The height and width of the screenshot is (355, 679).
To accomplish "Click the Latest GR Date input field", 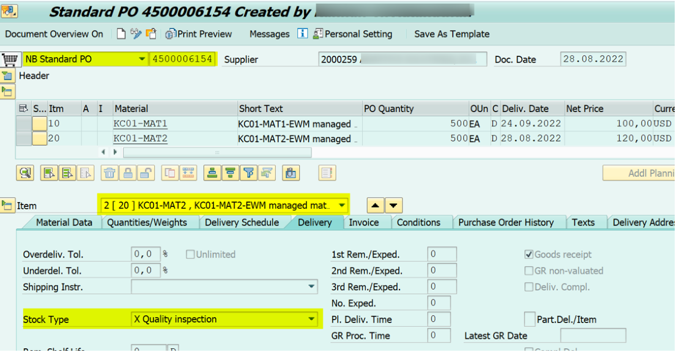I will [592, 335].
